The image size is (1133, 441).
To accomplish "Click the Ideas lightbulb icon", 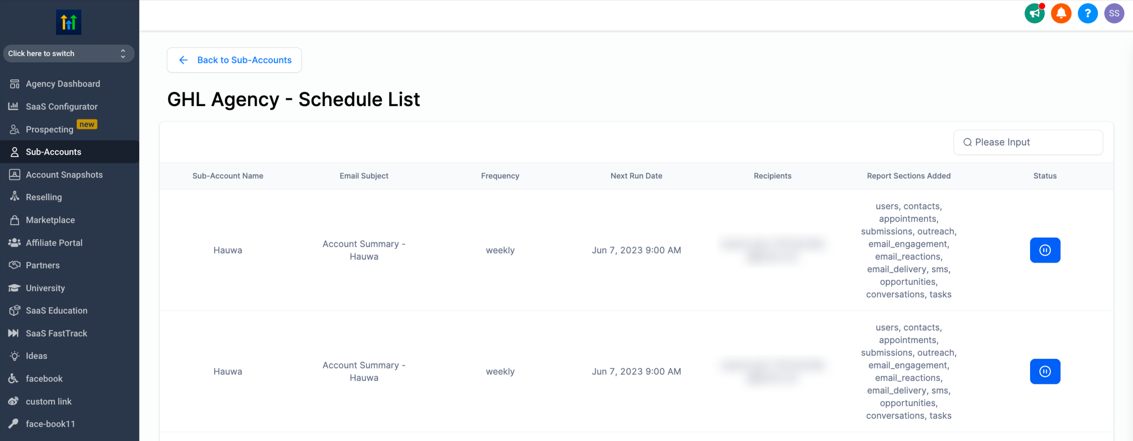I will pos(15,356).
